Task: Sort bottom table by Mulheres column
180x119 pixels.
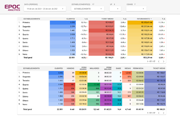Action: [x=94, y=68]
